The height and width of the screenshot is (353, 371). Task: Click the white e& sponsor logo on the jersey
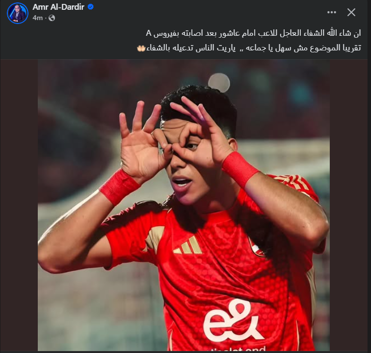click(x=233, y=320)
